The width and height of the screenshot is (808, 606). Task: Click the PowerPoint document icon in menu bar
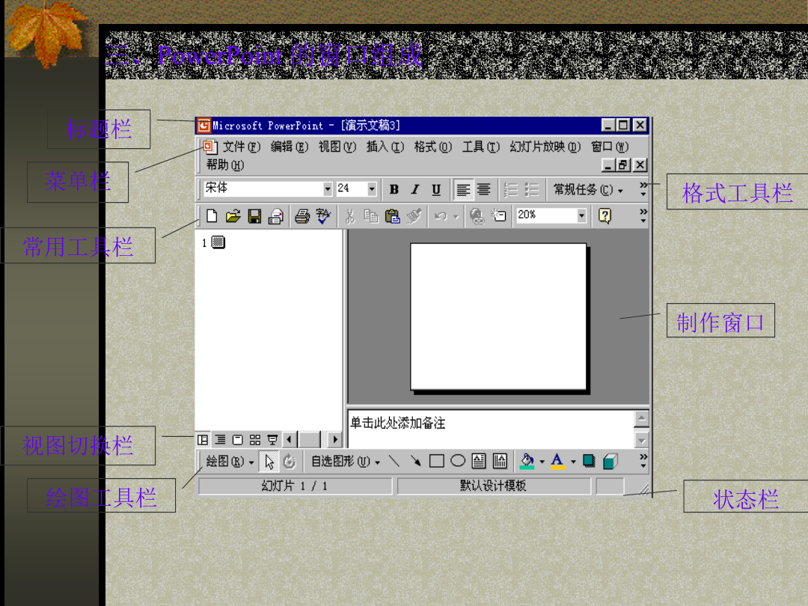[x=209, y=147]
